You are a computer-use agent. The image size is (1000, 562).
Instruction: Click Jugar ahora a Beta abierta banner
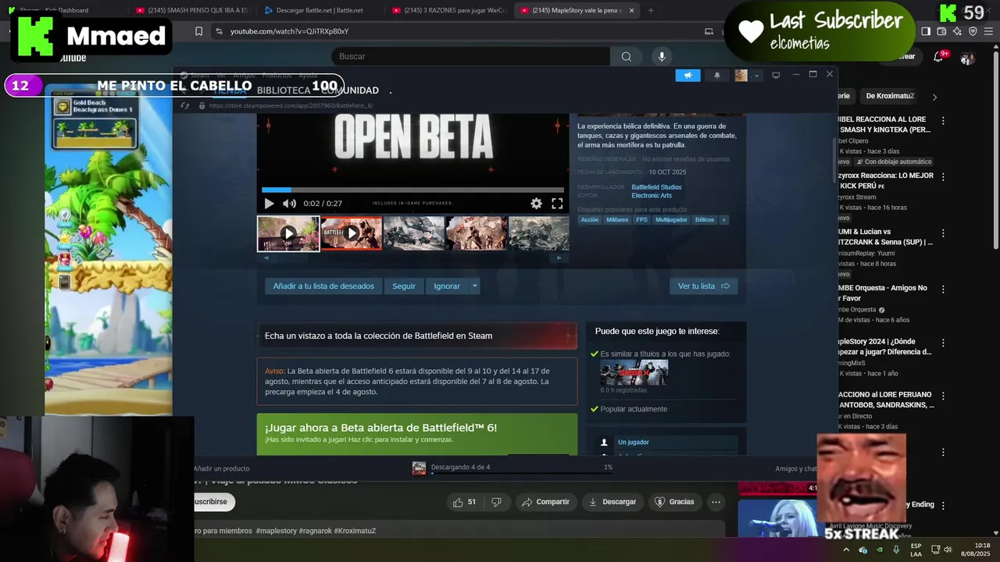tap(417, 434)
